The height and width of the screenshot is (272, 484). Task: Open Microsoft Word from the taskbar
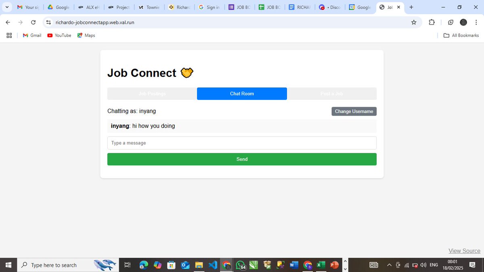[x=294, y=265]
